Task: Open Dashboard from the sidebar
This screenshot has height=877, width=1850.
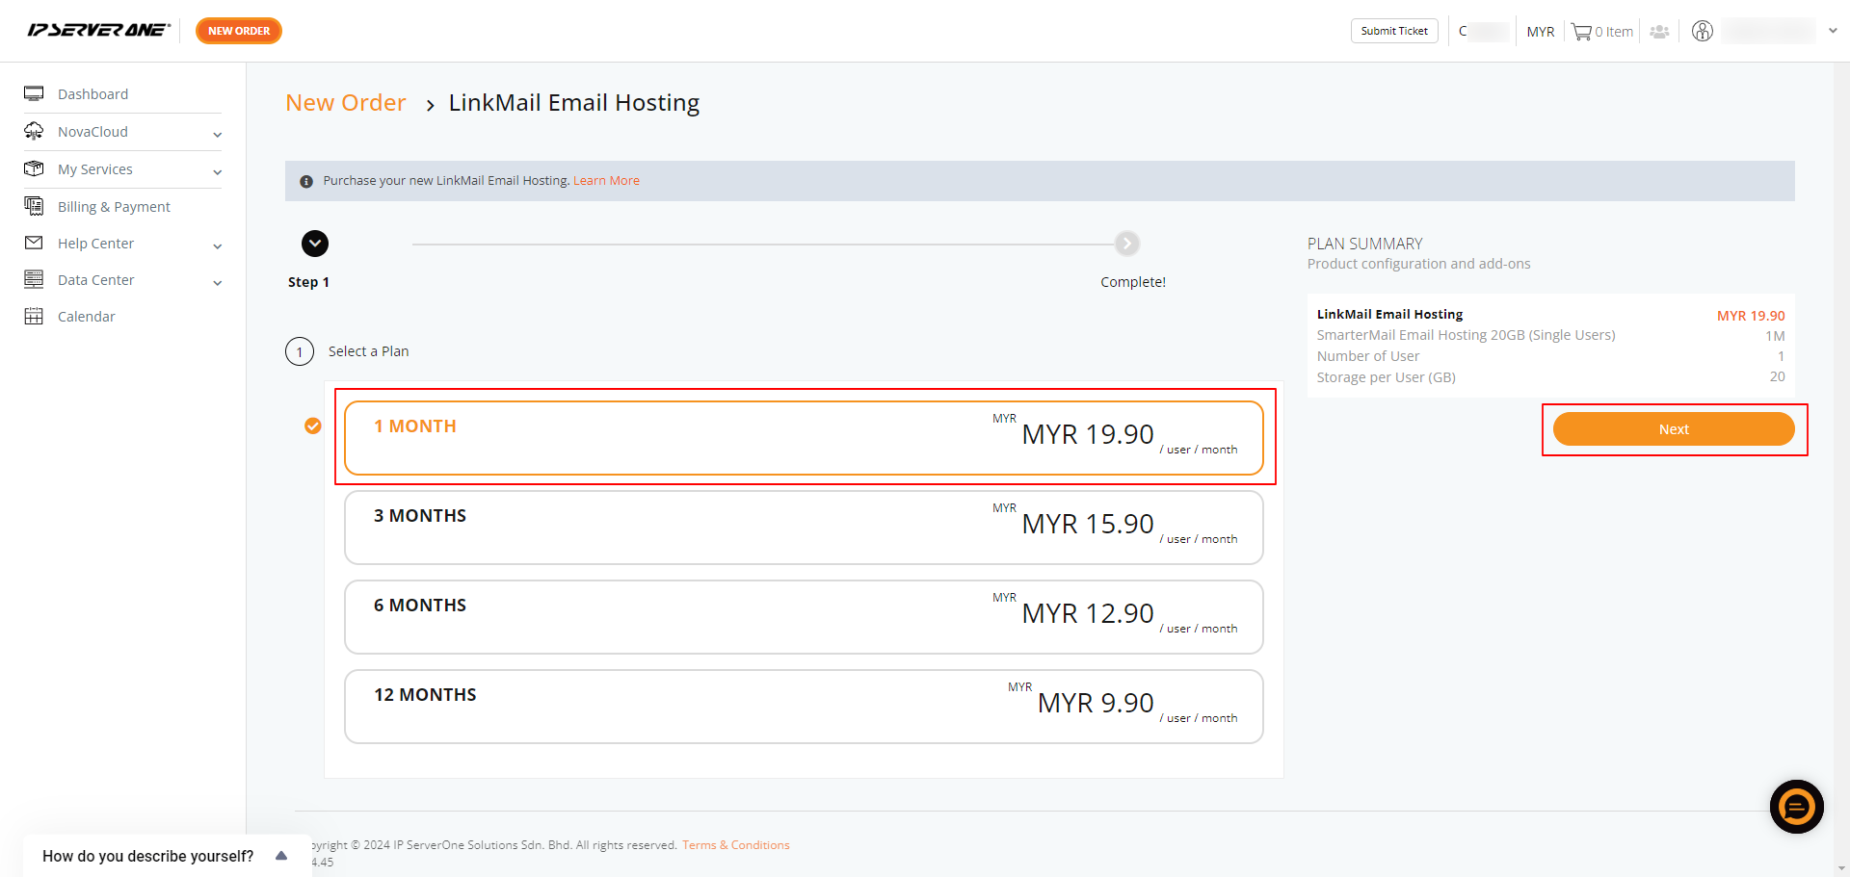Action: (x=92, y=94)
